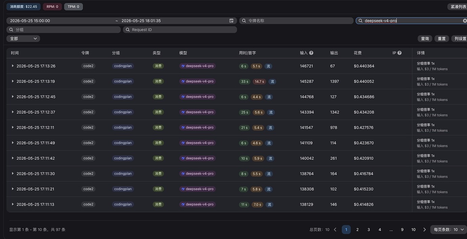467x239 pixels.
Task: Click the deepseek whale icon in 17:13:26 row
Action: point(183,66)
